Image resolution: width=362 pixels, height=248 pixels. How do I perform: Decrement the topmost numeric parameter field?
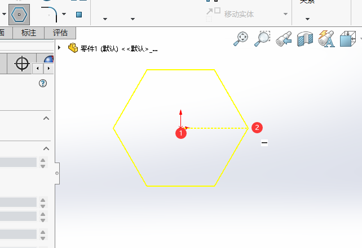(43, 166)
